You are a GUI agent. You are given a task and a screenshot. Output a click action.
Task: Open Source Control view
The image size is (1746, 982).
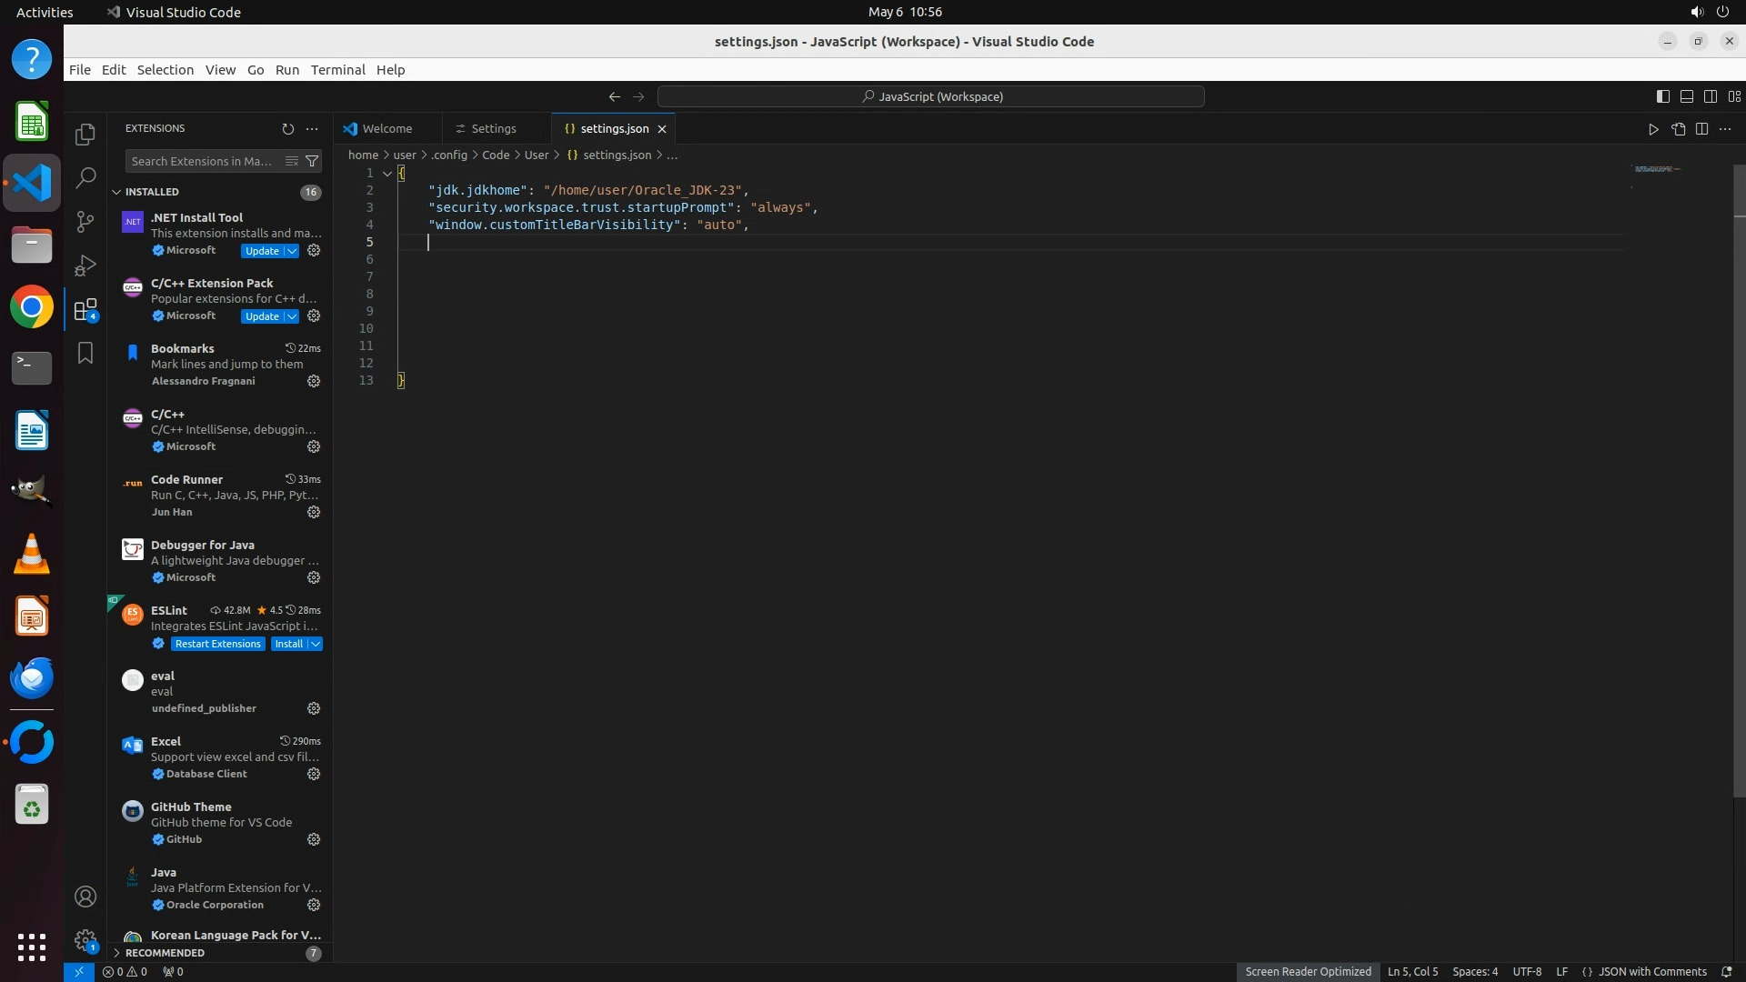tap(85, 222)
